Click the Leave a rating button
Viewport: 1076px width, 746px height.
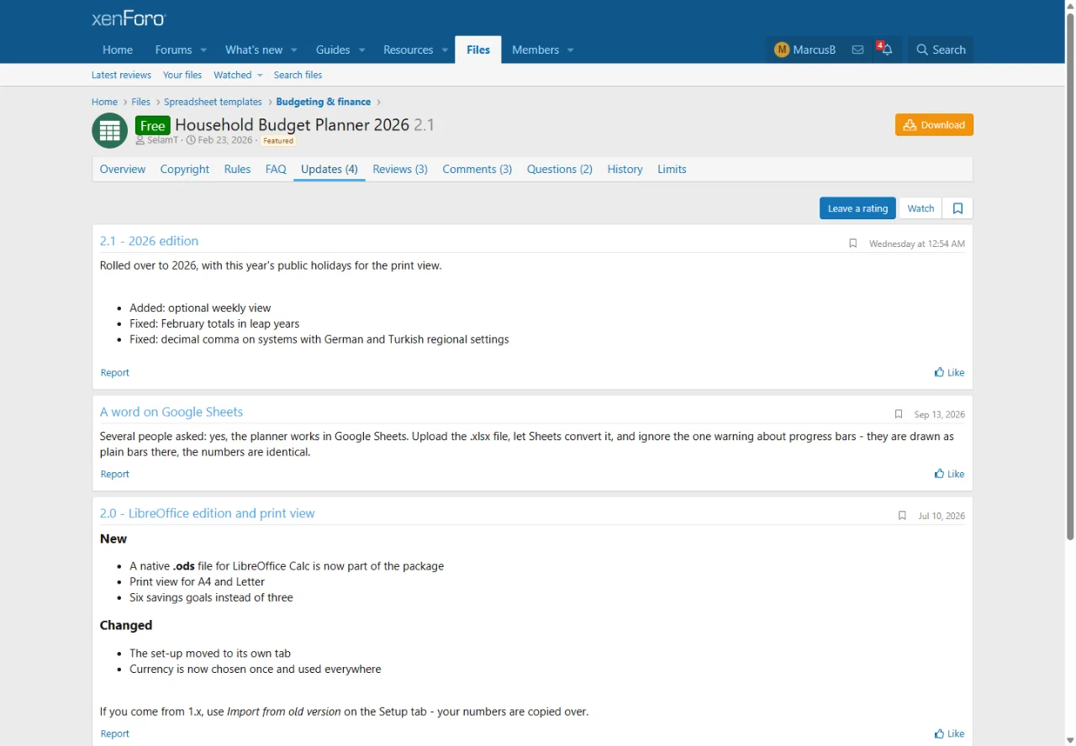tap(857, 208)
